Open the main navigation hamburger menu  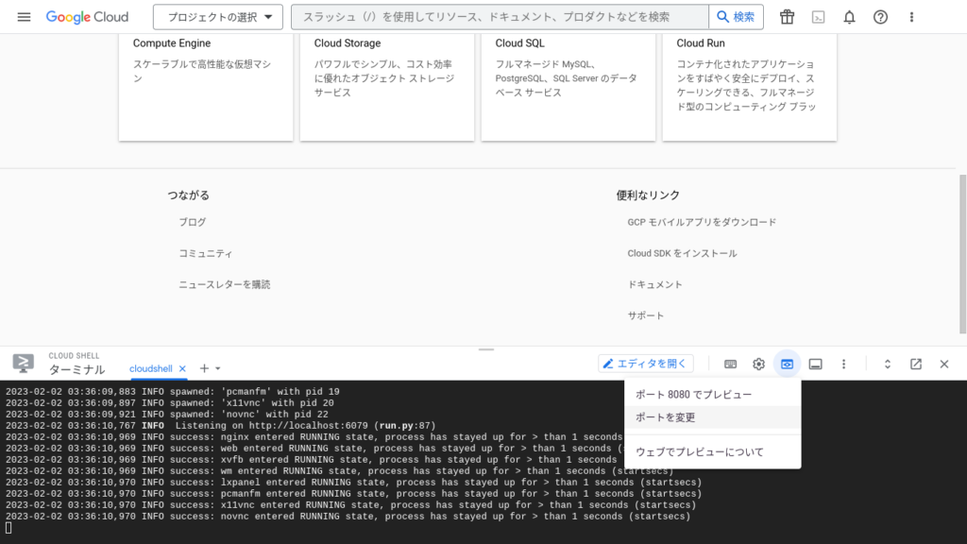(24, 17)
